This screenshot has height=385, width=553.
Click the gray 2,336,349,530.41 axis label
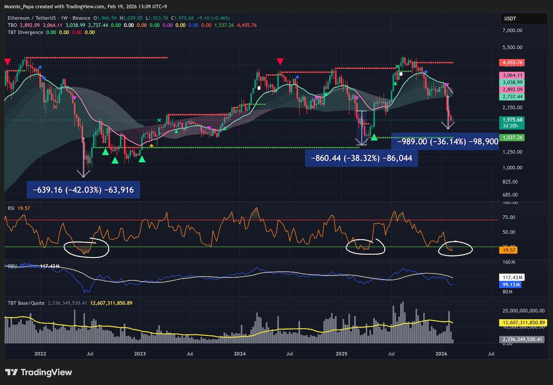point(522,339)
